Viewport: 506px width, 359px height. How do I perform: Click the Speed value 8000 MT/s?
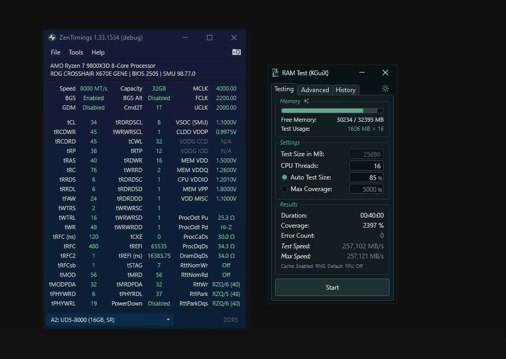pos(94,88)
